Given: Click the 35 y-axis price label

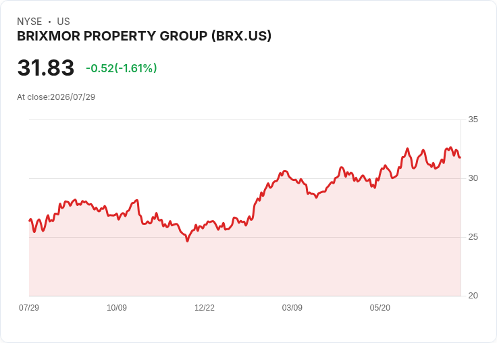Looking at the screenshot, I should coord(473,120).
